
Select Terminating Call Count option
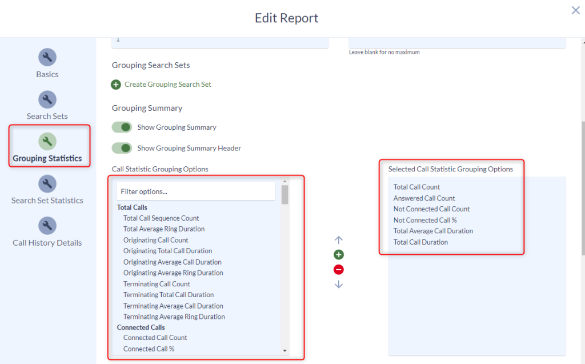pos(157,284)
